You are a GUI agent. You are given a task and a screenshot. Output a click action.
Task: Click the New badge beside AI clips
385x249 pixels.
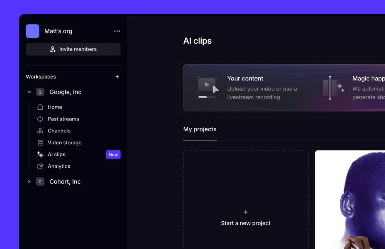(113, 155)
